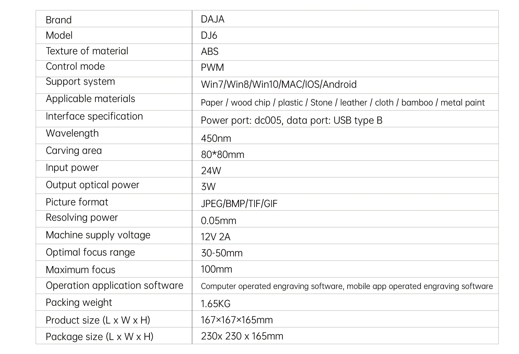Select the DJ6 model value
The image size is (519, 354).
point(209,35)
